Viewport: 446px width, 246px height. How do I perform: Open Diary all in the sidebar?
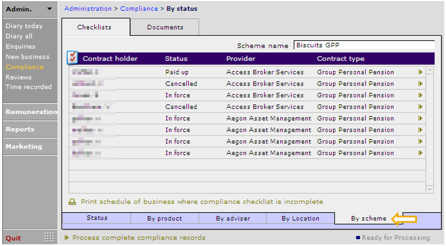coord(19,36)
